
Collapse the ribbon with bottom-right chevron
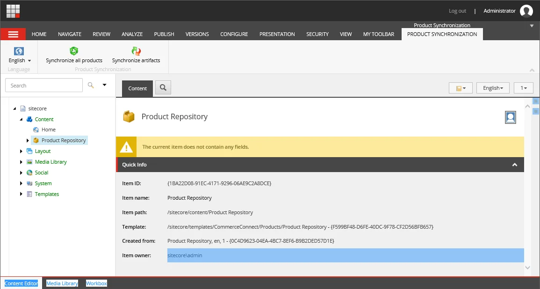coord(532,70)
